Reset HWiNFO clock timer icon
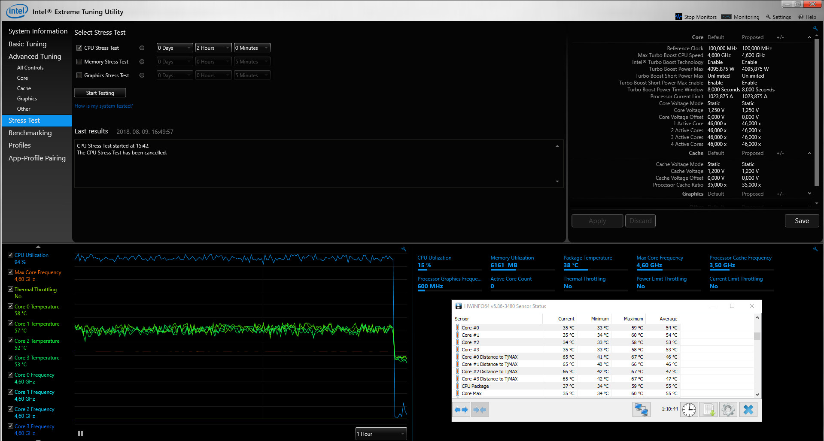The height and width of the screenshot is (441, 824). click(689, 410)
